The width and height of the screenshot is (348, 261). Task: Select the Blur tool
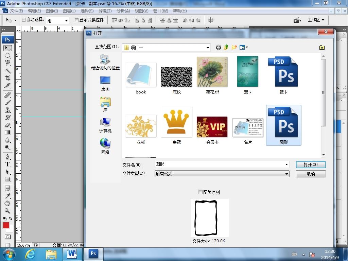[7, 140]
